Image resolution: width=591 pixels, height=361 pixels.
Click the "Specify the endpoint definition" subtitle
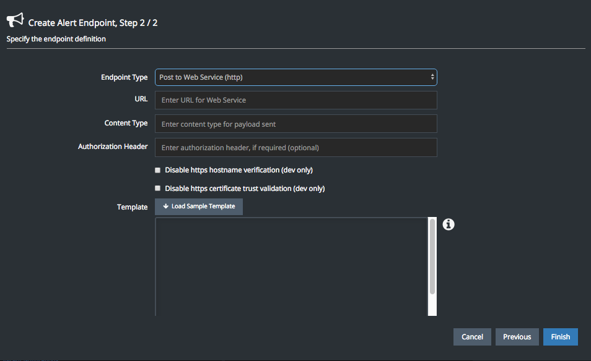coord(56,39)
